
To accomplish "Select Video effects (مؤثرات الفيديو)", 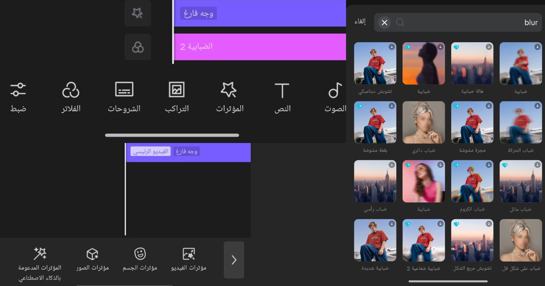I will [188, 260].
